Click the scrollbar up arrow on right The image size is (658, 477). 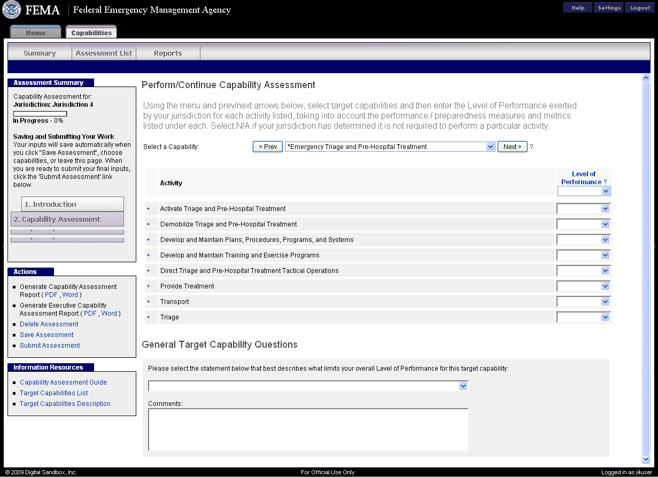[x=646, y=78]
